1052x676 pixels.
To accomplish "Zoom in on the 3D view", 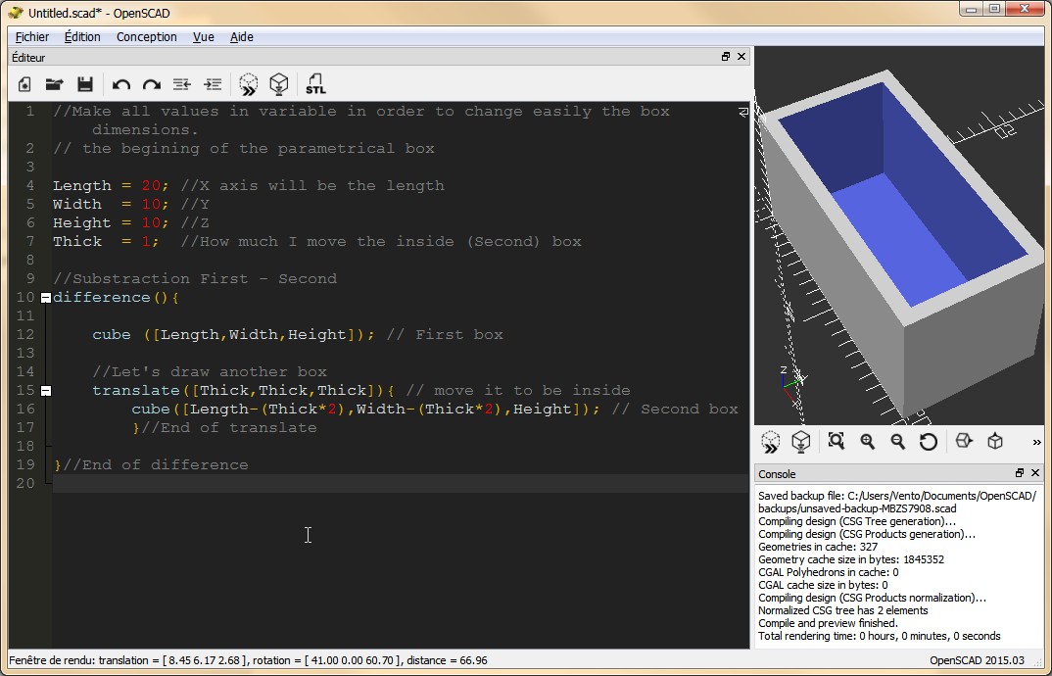I will [x=868, y=441].
